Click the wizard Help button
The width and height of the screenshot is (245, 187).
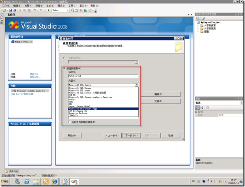click(x=72, y=136)
